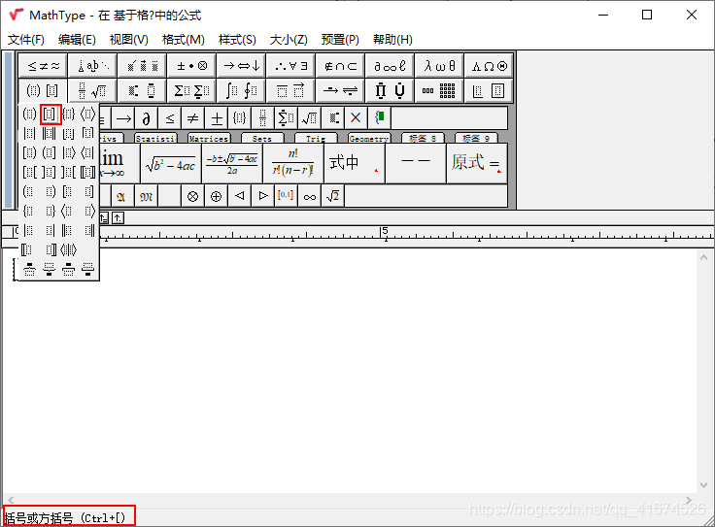Click the partial derivative symbol in small bar
The image size is (715, 527).
146,118
